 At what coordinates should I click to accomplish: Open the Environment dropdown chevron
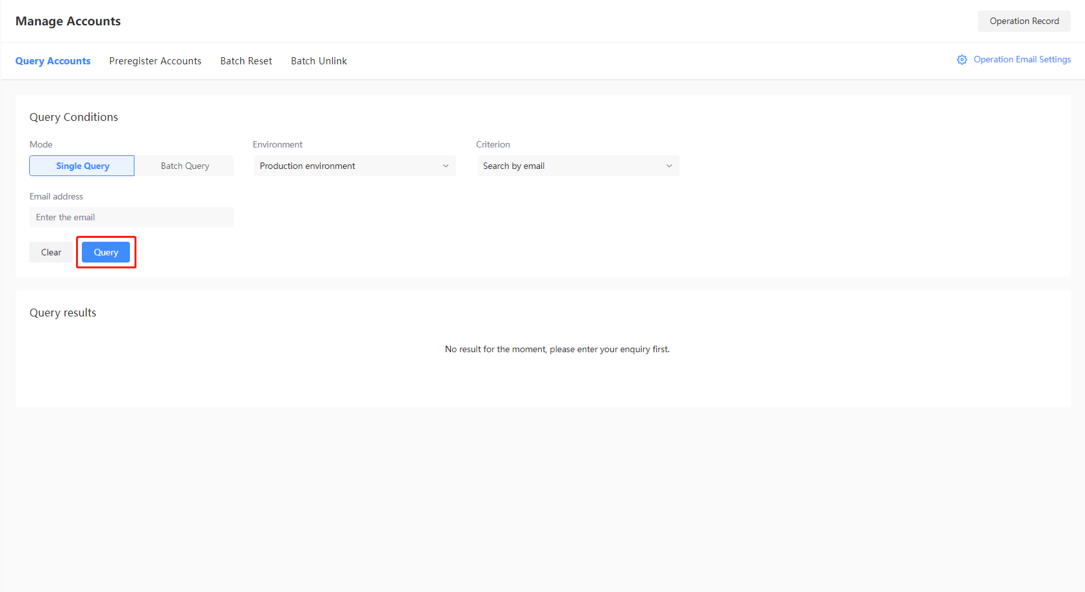[x=446, y=166]
